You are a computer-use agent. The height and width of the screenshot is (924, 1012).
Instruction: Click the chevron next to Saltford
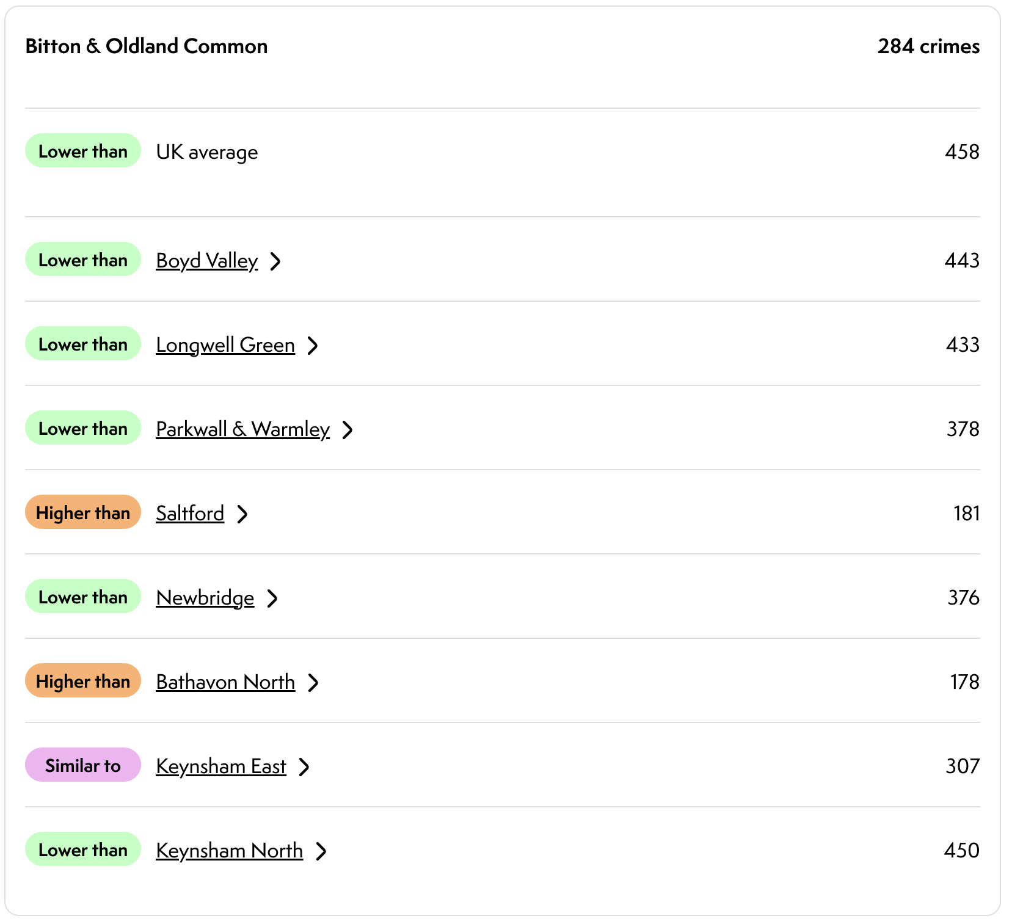(242, 514)
